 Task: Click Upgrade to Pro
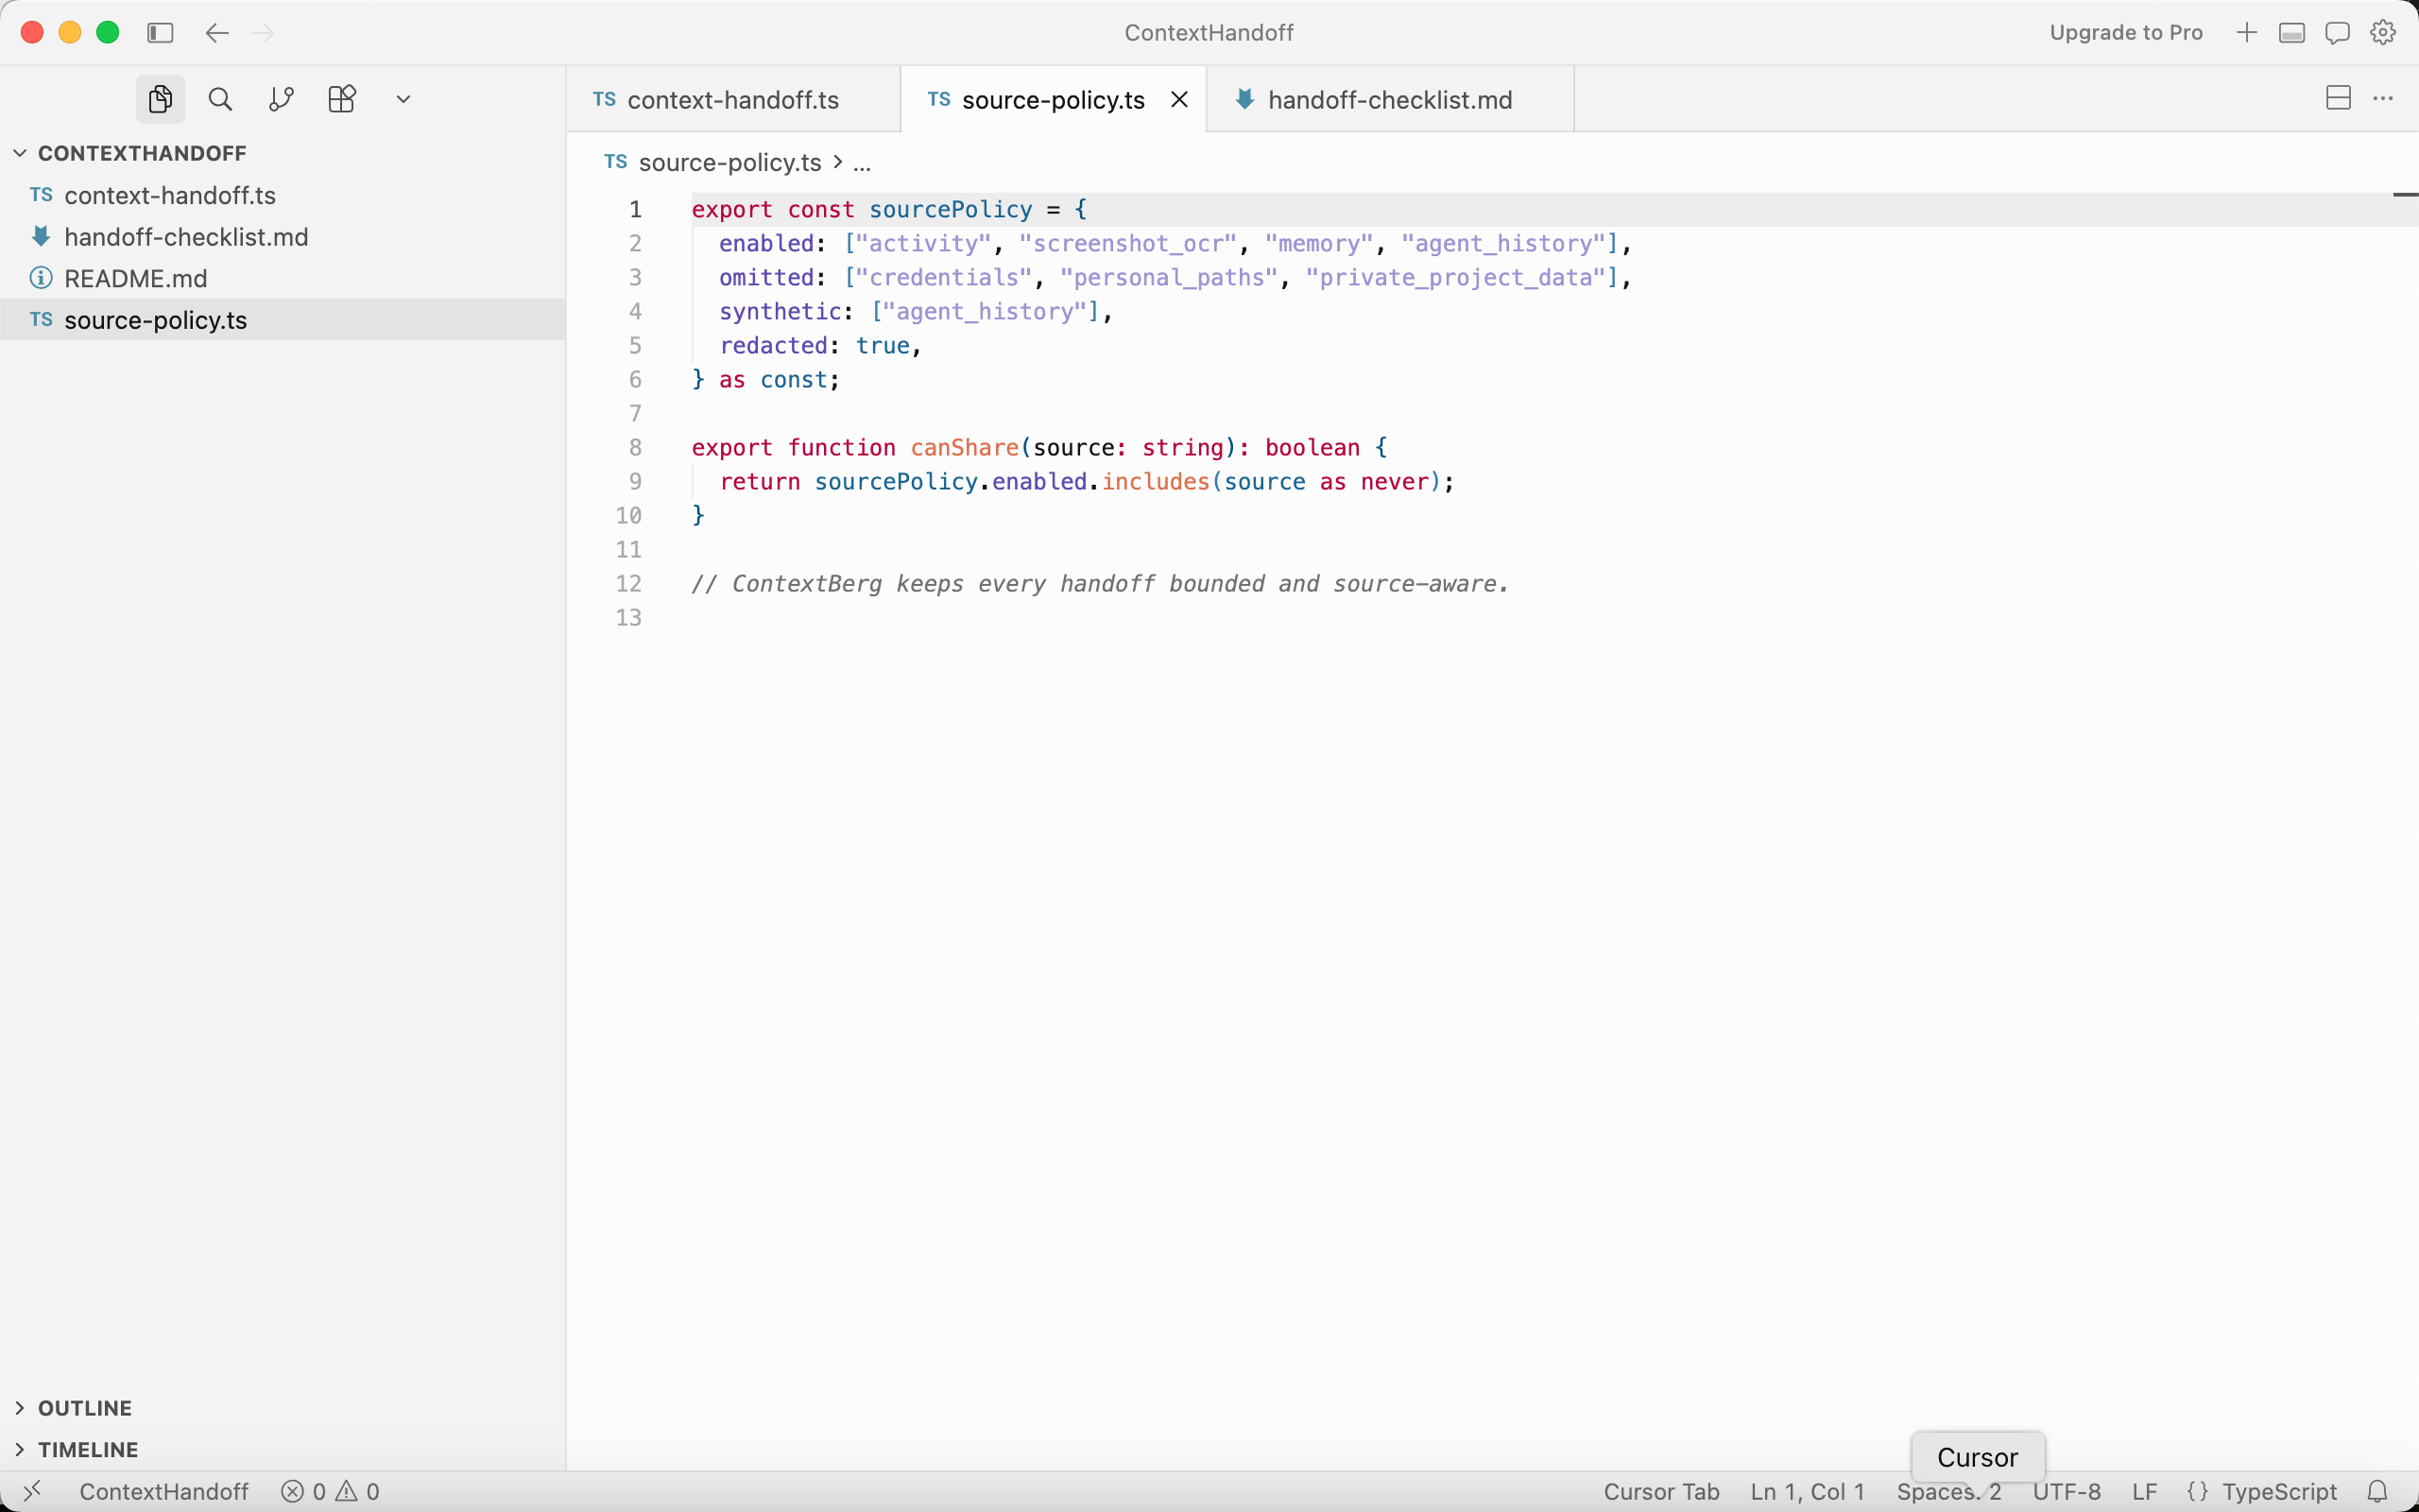point(2126,33)
